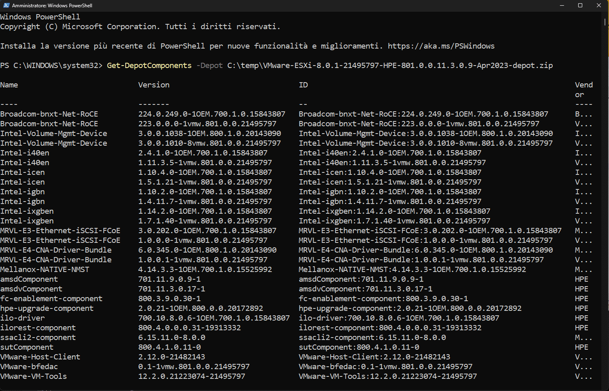
Task: Click the amsdComponent name entry
Action: coord(29,279)
